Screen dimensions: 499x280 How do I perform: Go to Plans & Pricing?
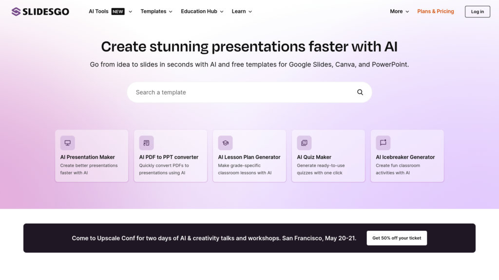[x=435, y=11]
